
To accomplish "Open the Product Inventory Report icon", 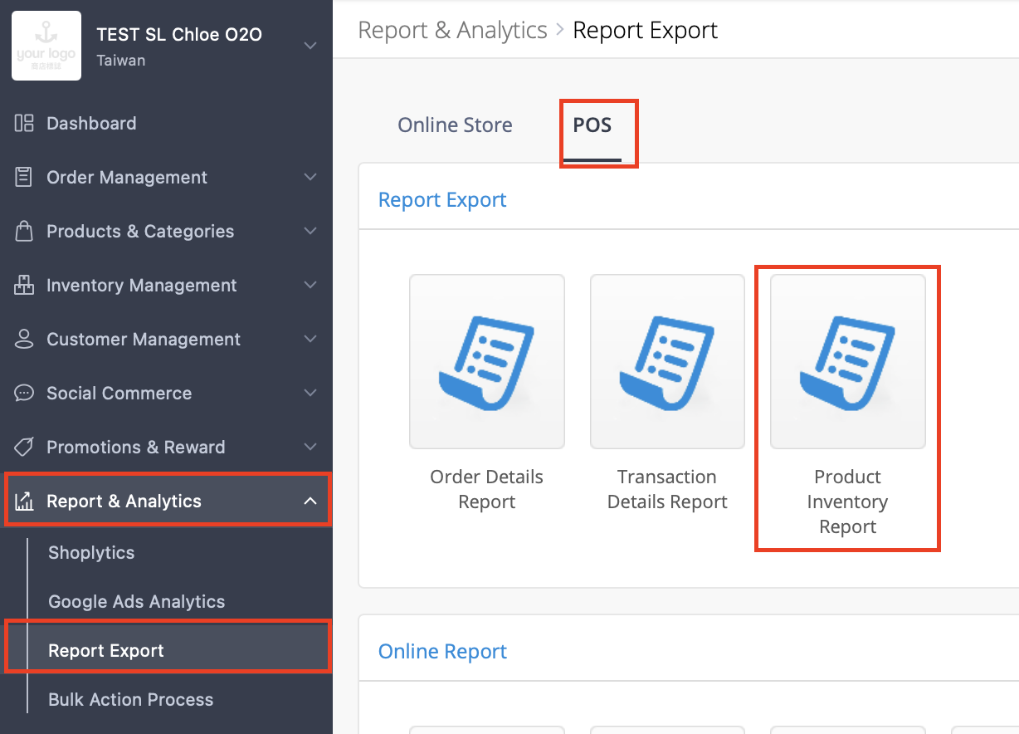I will click(848, 362).
